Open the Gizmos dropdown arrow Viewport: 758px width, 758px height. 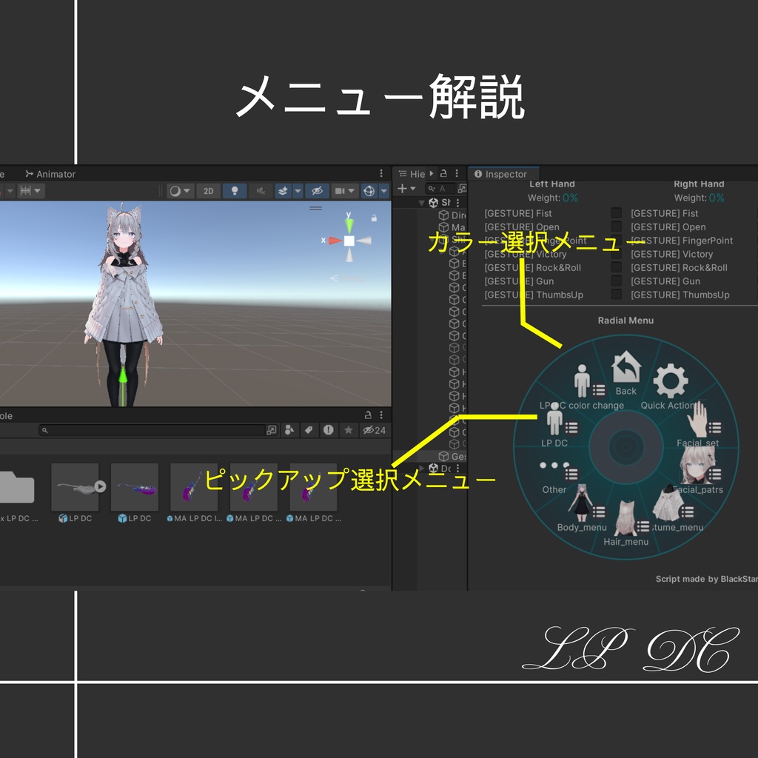coord(384,191)
